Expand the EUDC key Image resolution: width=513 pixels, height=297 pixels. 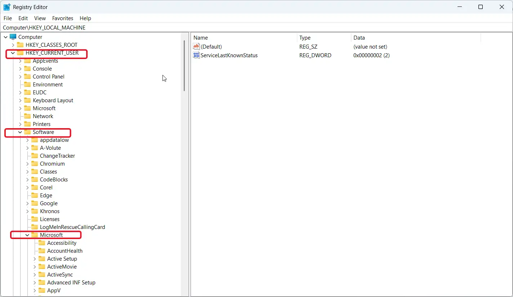pos(20,93)
